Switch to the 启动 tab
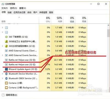The width and height of the screenshot is (110, 99). tap(29, 12)
